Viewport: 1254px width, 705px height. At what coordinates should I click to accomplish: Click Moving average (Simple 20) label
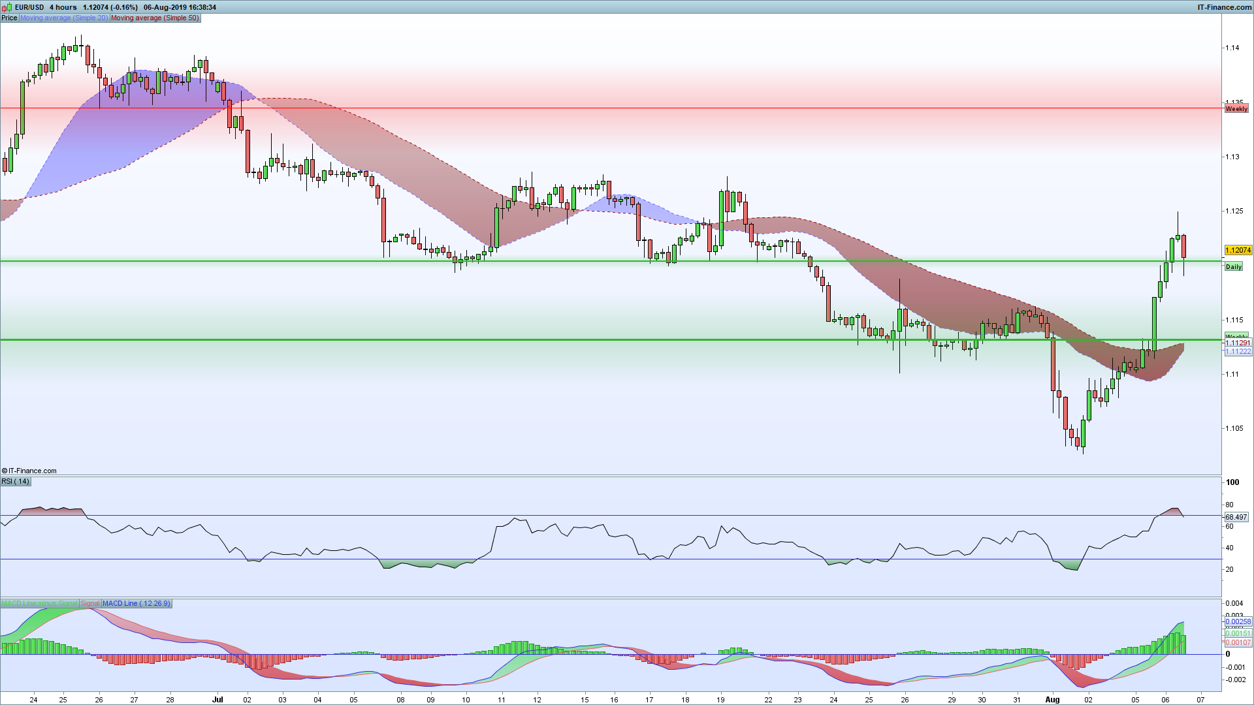(64, 18)
